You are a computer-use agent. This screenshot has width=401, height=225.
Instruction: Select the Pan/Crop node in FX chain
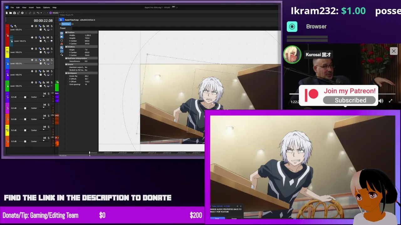coord(66,24)
